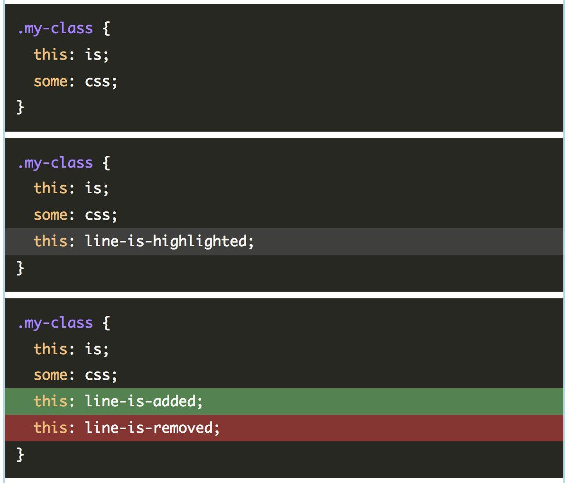The image size is (569, 483).
Task: Click the 'line-is-removed' value text
Action: point(149,428)
